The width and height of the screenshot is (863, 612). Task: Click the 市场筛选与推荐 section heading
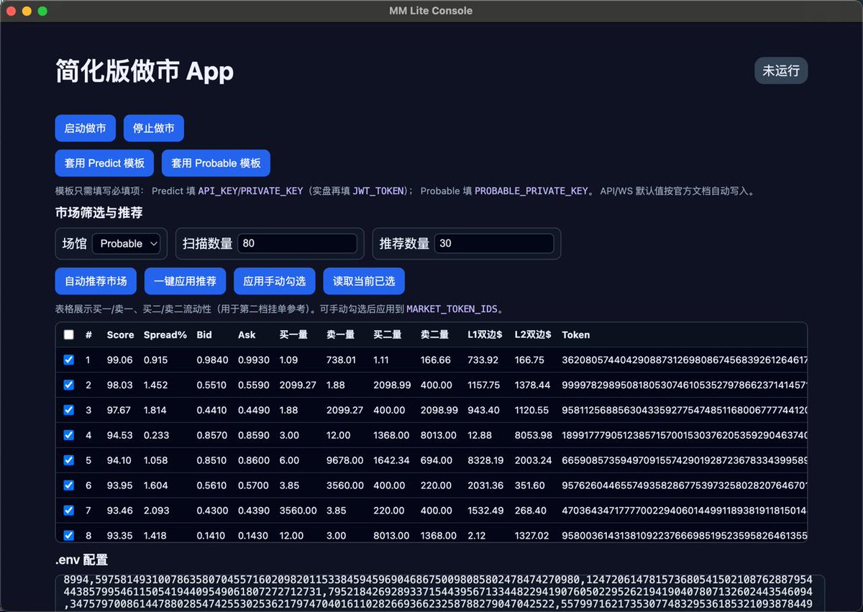click(99, 213)
